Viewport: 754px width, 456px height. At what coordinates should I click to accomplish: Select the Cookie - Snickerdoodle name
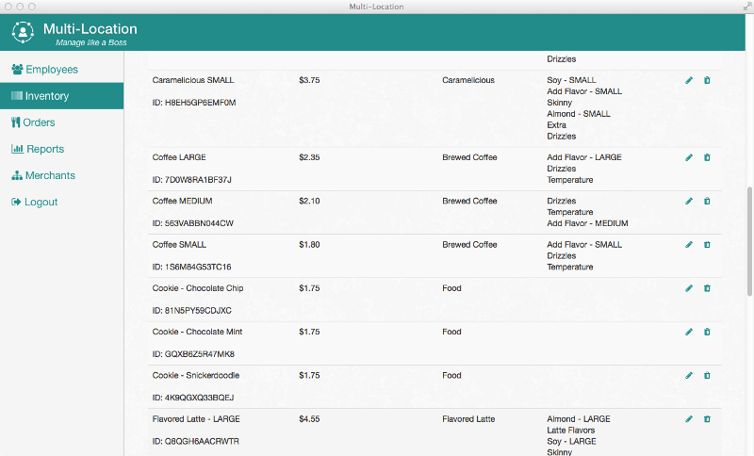pos(196,375)
